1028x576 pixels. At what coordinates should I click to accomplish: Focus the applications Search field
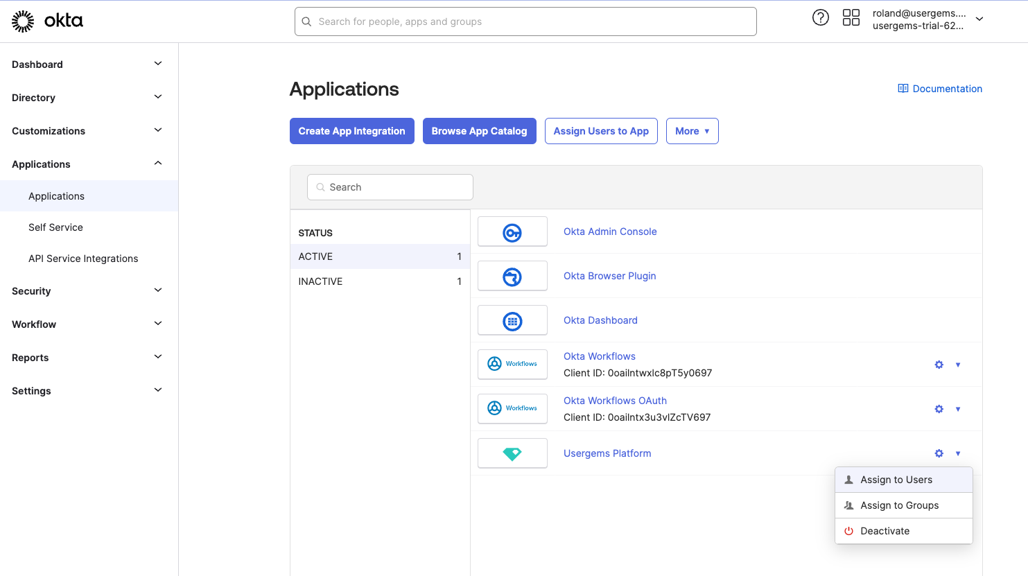(x=390, y=187)
